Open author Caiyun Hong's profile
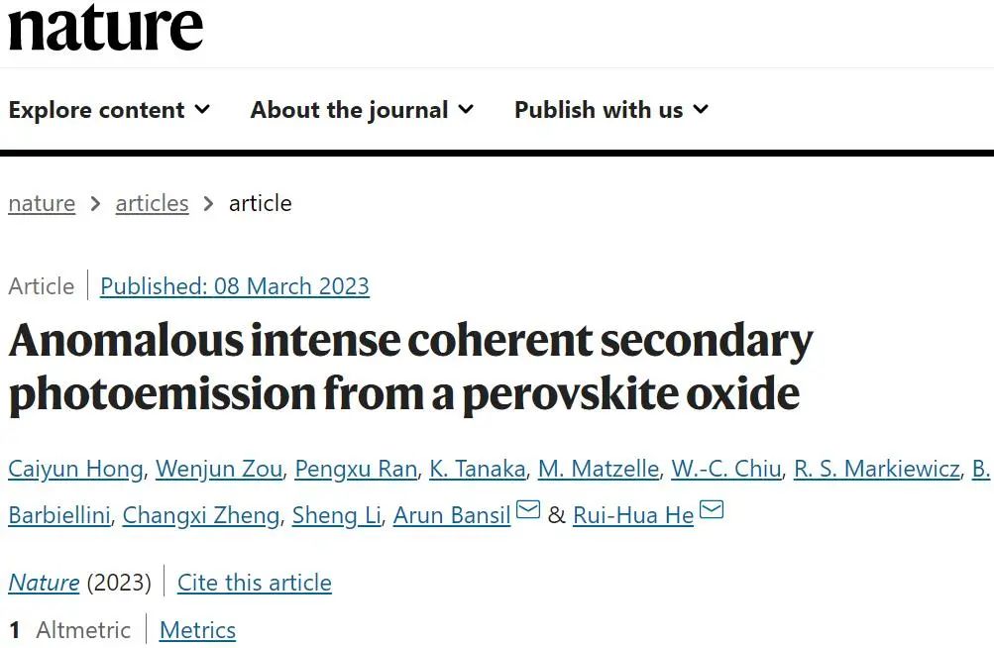 tap(75, 469)
